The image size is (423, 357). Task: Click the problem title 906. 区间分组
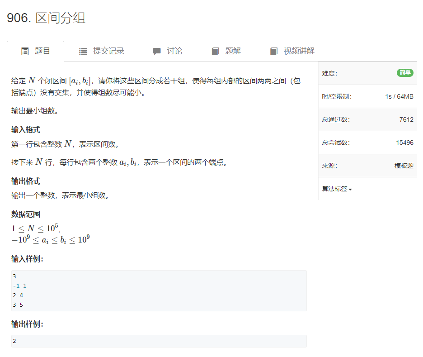46,18
